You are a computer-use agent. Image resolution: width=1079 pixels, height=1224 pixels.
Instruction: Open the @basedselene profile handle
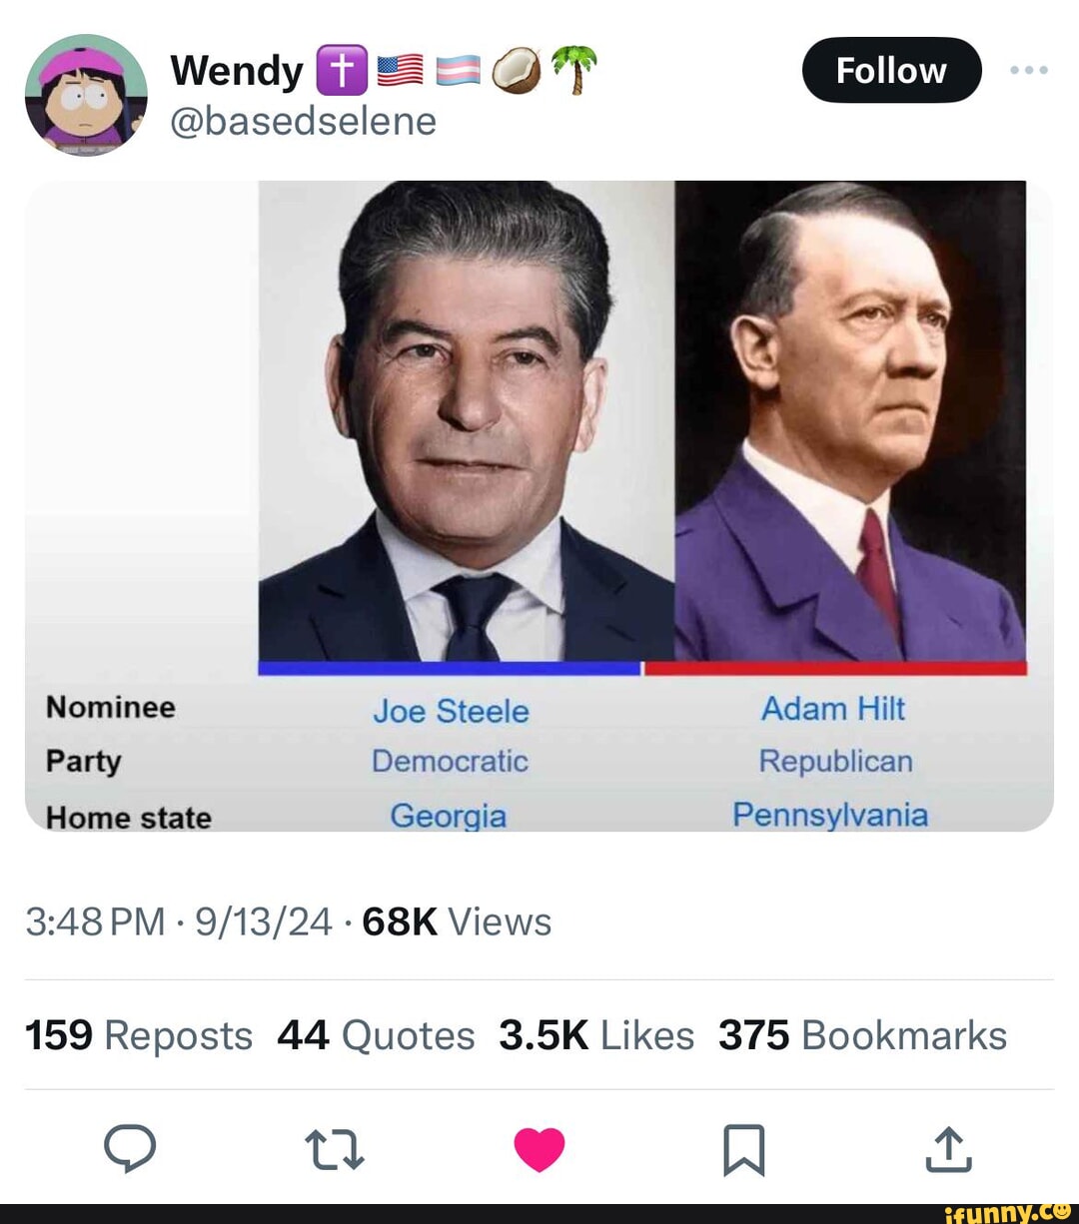(x=302, y=121)
